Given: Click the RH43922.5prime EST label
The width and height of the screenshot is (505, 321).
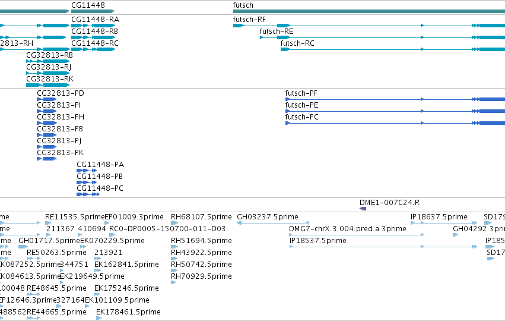Looking at the screenshot, I should pos(201,253).
